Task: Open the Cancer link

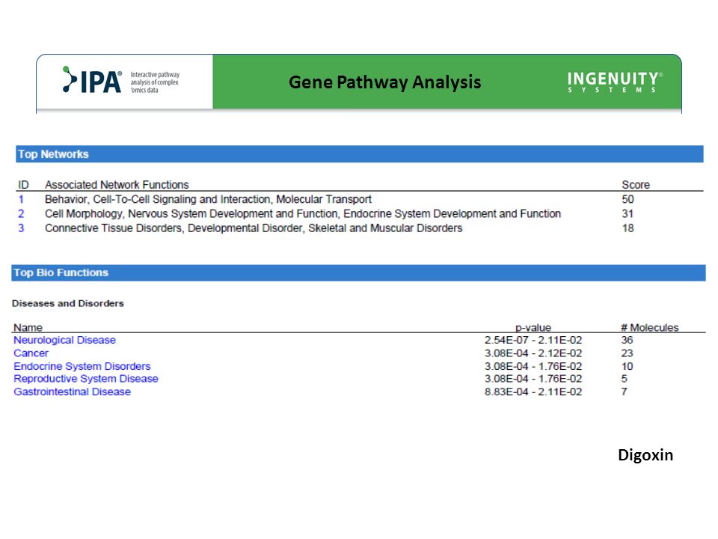Action: (x=31, y=353)
